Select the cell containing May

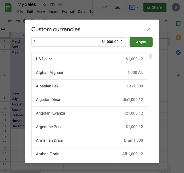(18, 52)
